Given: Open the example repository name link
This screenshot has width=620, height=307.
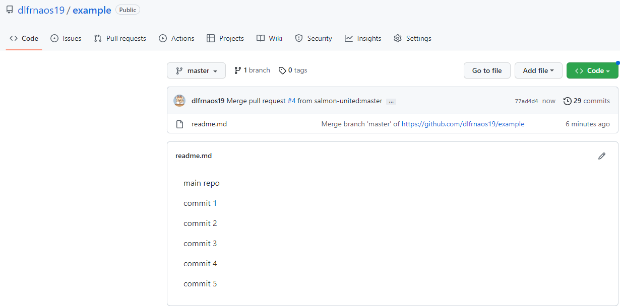Looking at the screenshot, I should [x=92, y=10].
